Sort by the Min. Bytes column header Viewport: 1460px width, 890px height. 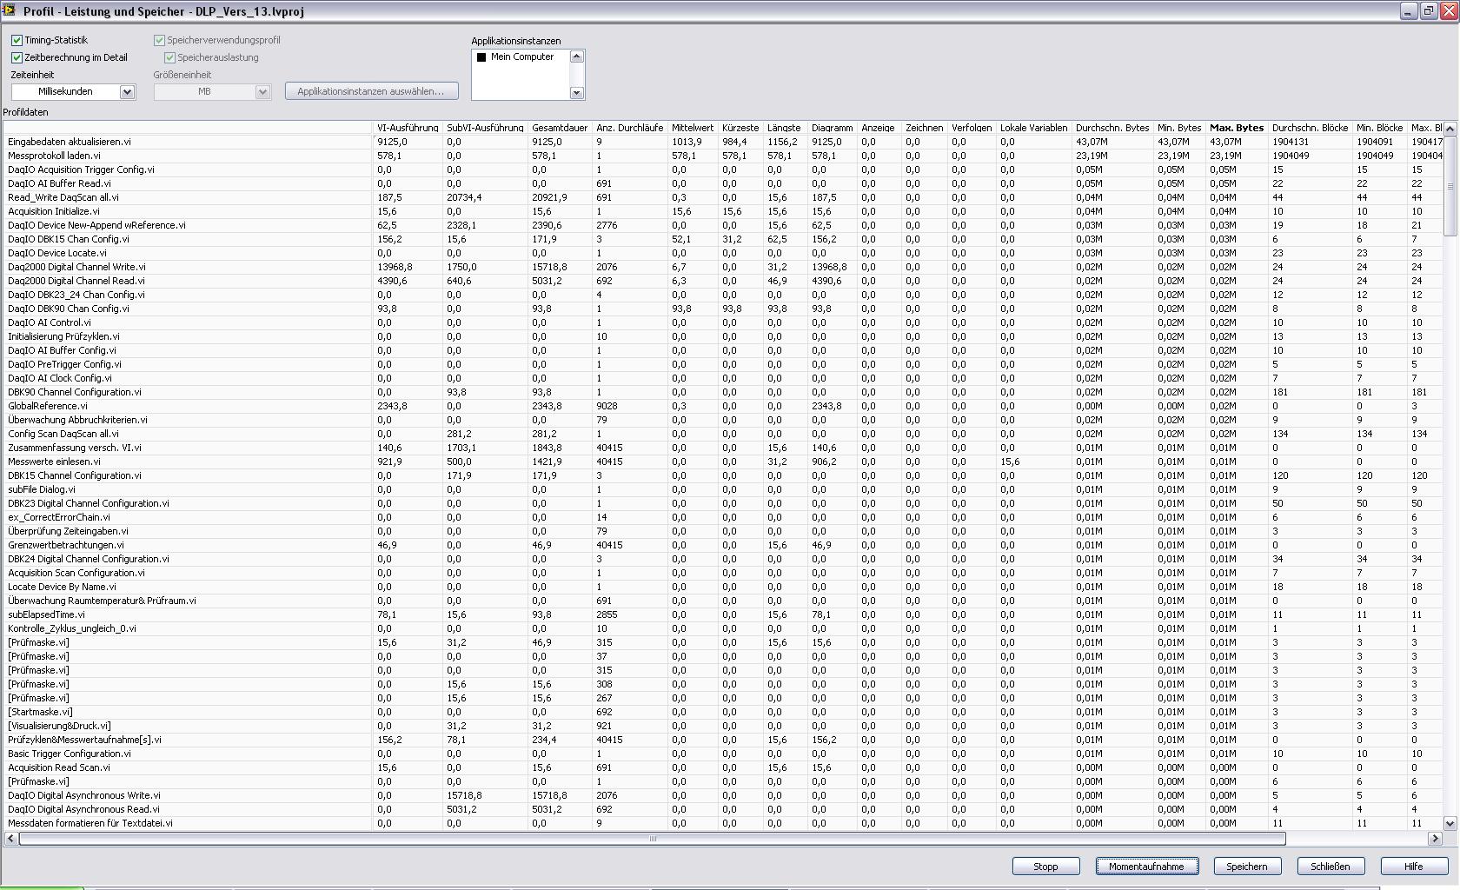(x=1179, y=128)
